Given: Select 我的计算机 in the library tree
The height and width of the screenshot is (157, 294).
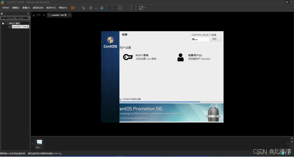Looking at the screenshot, I should 14,23.
